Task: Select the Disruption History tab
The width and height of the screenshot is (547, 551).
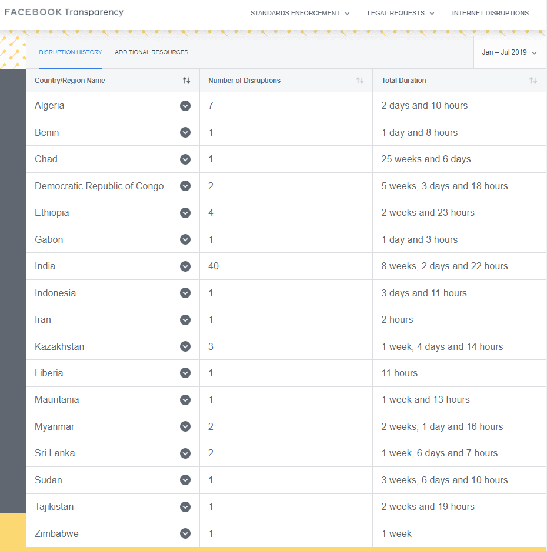Action: pyautogui.click(x=71, y=52)
